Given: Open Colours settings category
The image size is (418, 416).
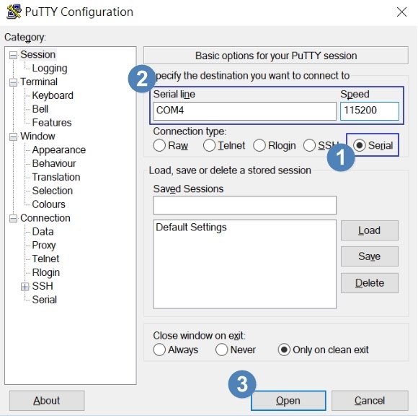Looking at the screenshot, I should [x=48, y=204].
